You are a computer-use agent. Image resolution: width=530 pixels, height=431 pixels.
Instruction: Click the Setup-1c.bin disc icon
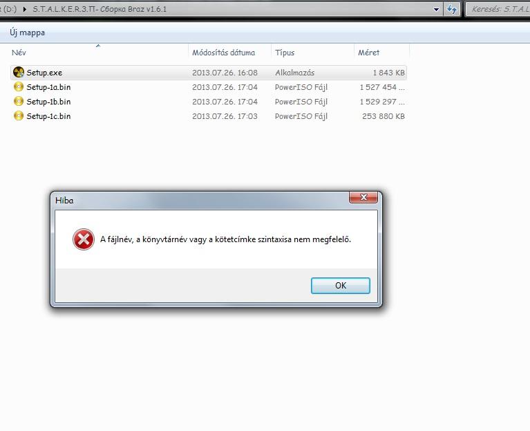[x=19, y=116]
